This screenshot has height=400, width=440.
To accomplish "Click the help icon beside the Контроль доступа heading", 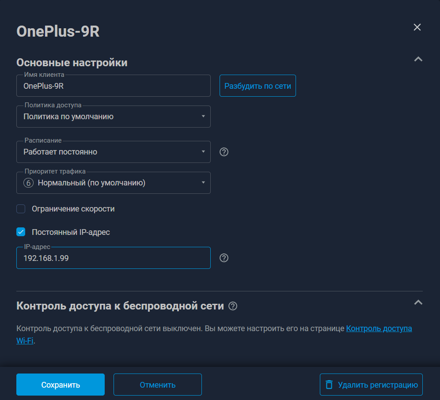I will click(x=233, y=306).
